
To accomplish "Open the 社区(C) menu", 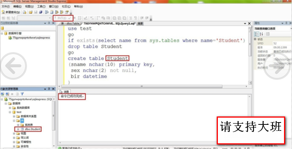I will [66, 6].
